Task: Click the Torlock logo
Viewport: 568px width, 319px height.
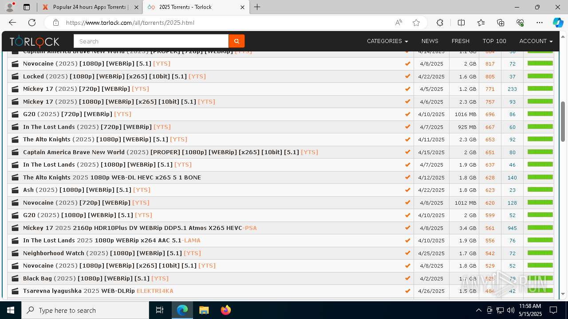Action: [x=35, y=41]
